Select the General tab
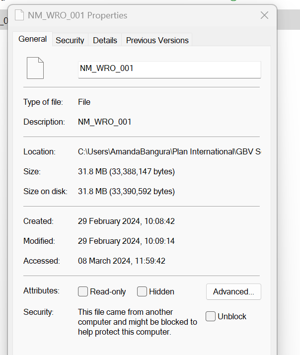The height and width of the screenshot is (355, 300). coord(33,39)
